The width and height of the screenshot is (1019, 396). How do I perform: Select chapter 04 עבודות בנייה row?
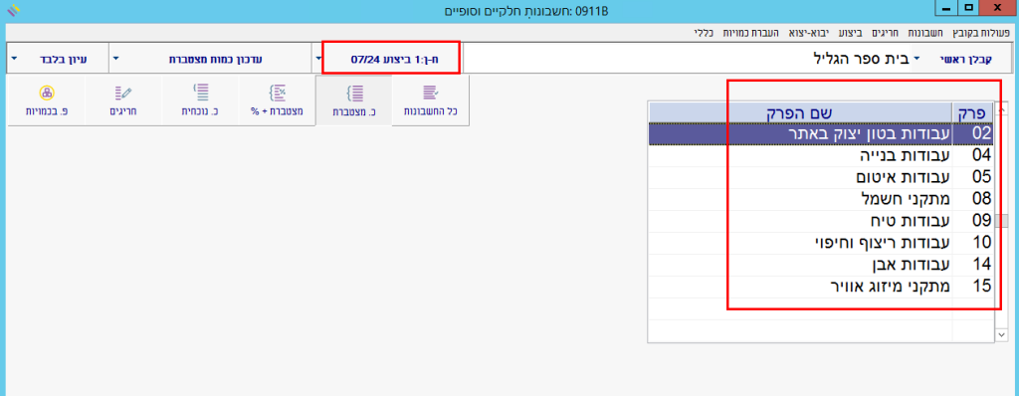coord(820,155)
